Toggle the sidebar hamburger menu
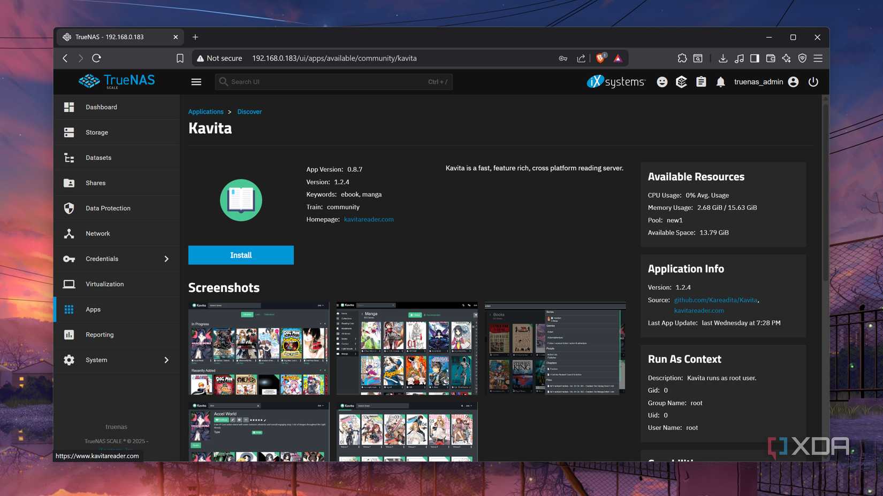Screen dimensions: 883x496 (196, 82)
